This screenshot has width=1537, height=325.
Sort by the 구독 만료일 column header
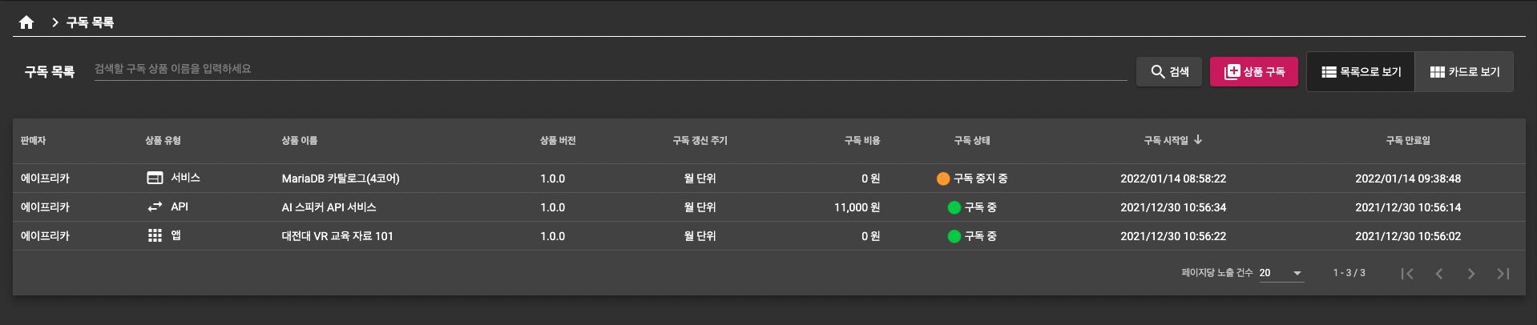click(x=1408, y=141)
